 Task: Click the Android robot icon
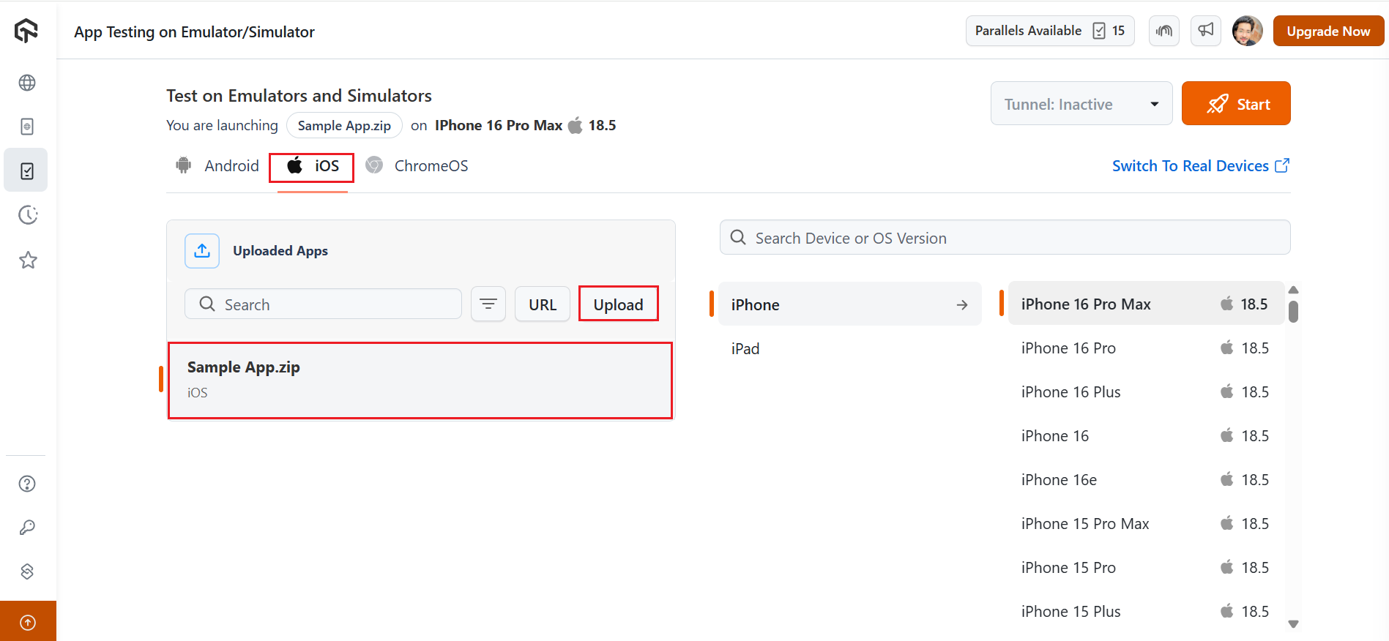click(x=184, y=165)
